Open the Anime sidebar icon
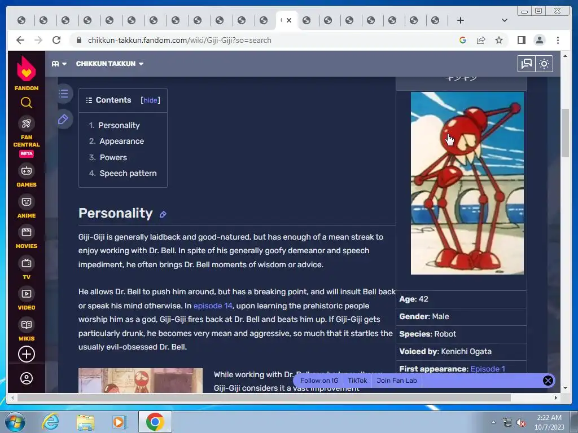This screenshot has height=433, width=578. pyautogui.click(x=26, y=202)
